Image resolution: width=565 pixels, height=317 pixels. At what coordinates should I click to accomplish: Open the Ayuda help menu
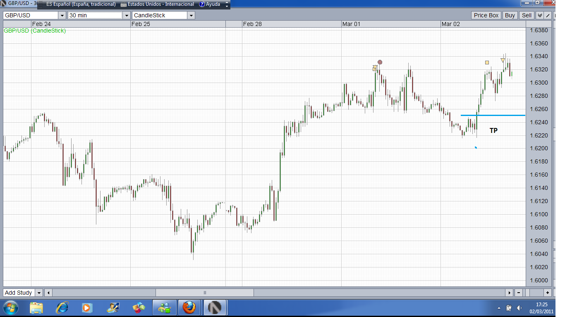pyautogui.click(x=210, y=4)
